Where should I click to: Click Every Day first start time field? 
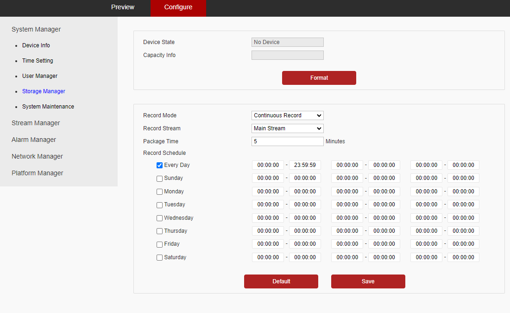[268, 165]
